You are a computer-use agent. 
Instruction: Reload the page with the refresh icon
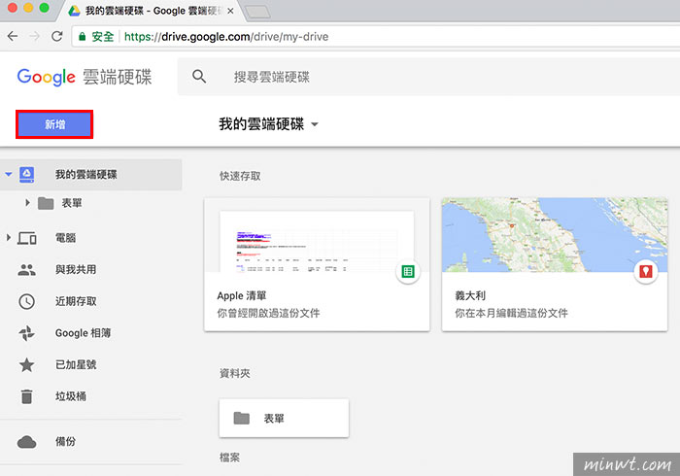[x=56, y=36]
